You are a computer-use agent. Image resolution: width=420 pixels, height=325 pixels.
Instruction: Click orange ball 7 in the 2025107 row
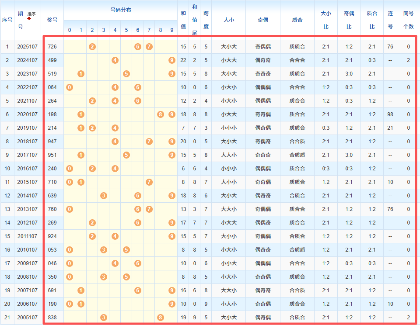(149, 47)
